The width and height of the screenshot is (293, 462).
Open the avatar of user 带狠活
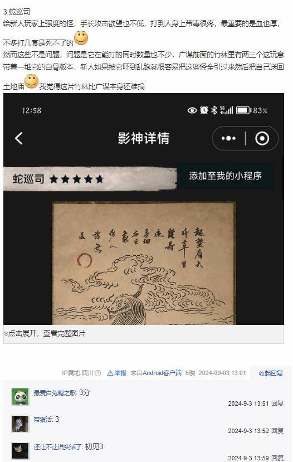(x=20, y=424)
